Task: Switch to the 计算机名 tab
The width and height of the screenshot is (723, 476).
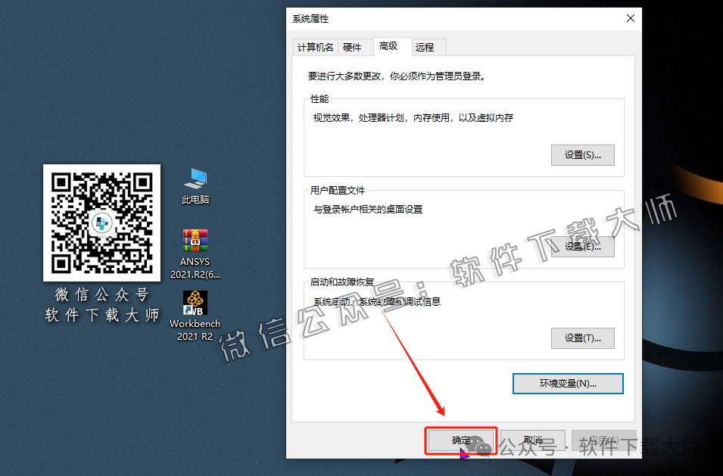Action: coord(315,46)
